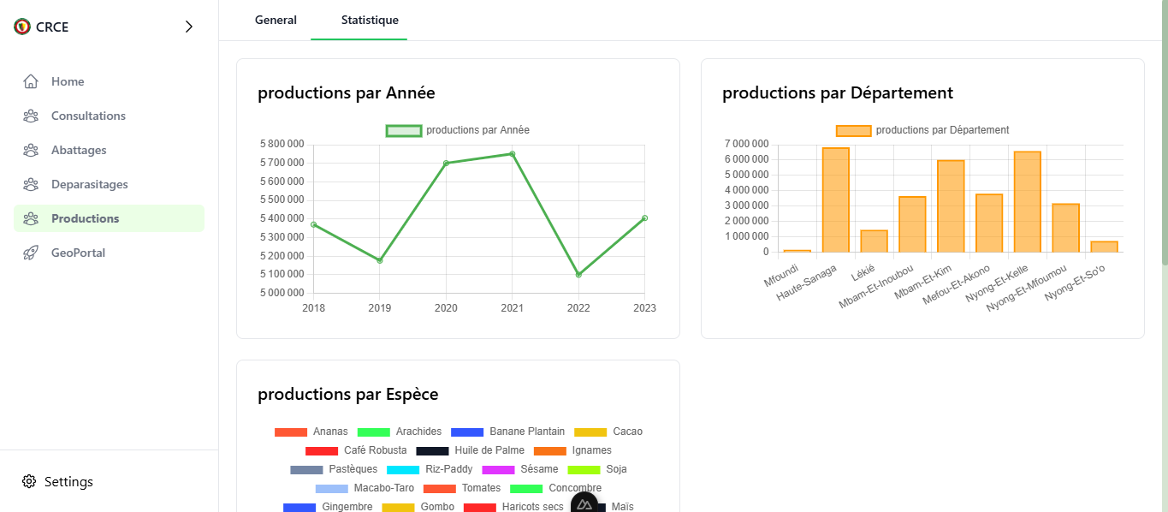Navigate to the GeoPortal section

point(79,253)
